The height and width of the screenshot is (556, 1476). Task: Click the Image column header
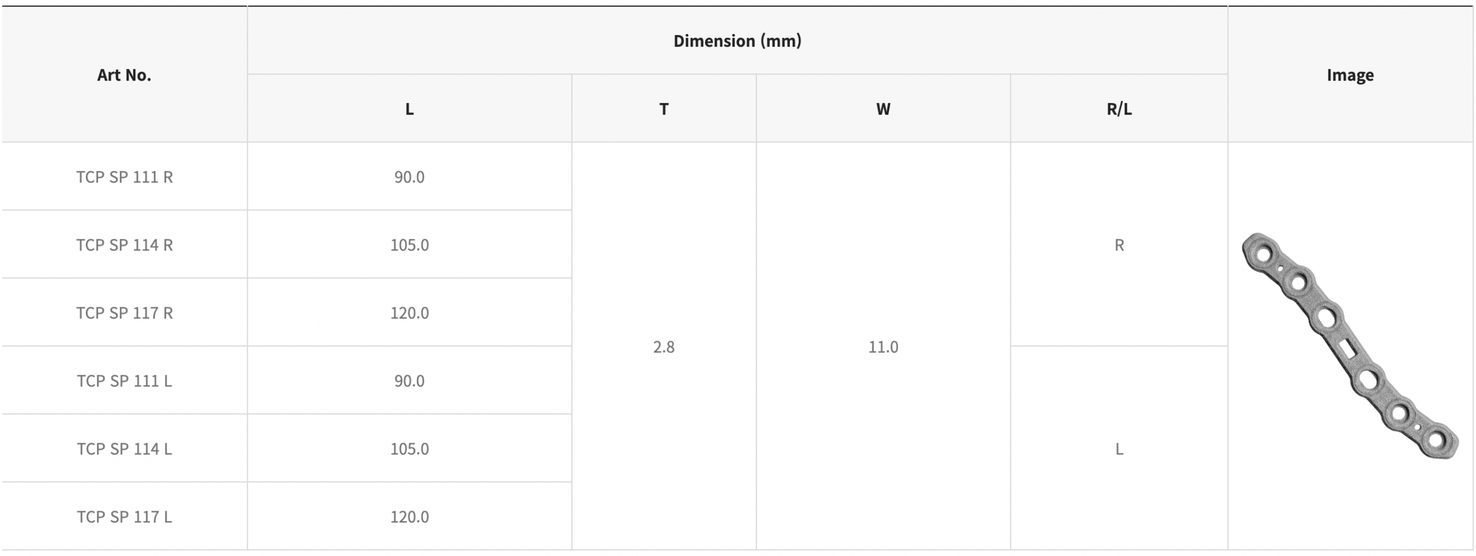click(x=1350, y=75)
